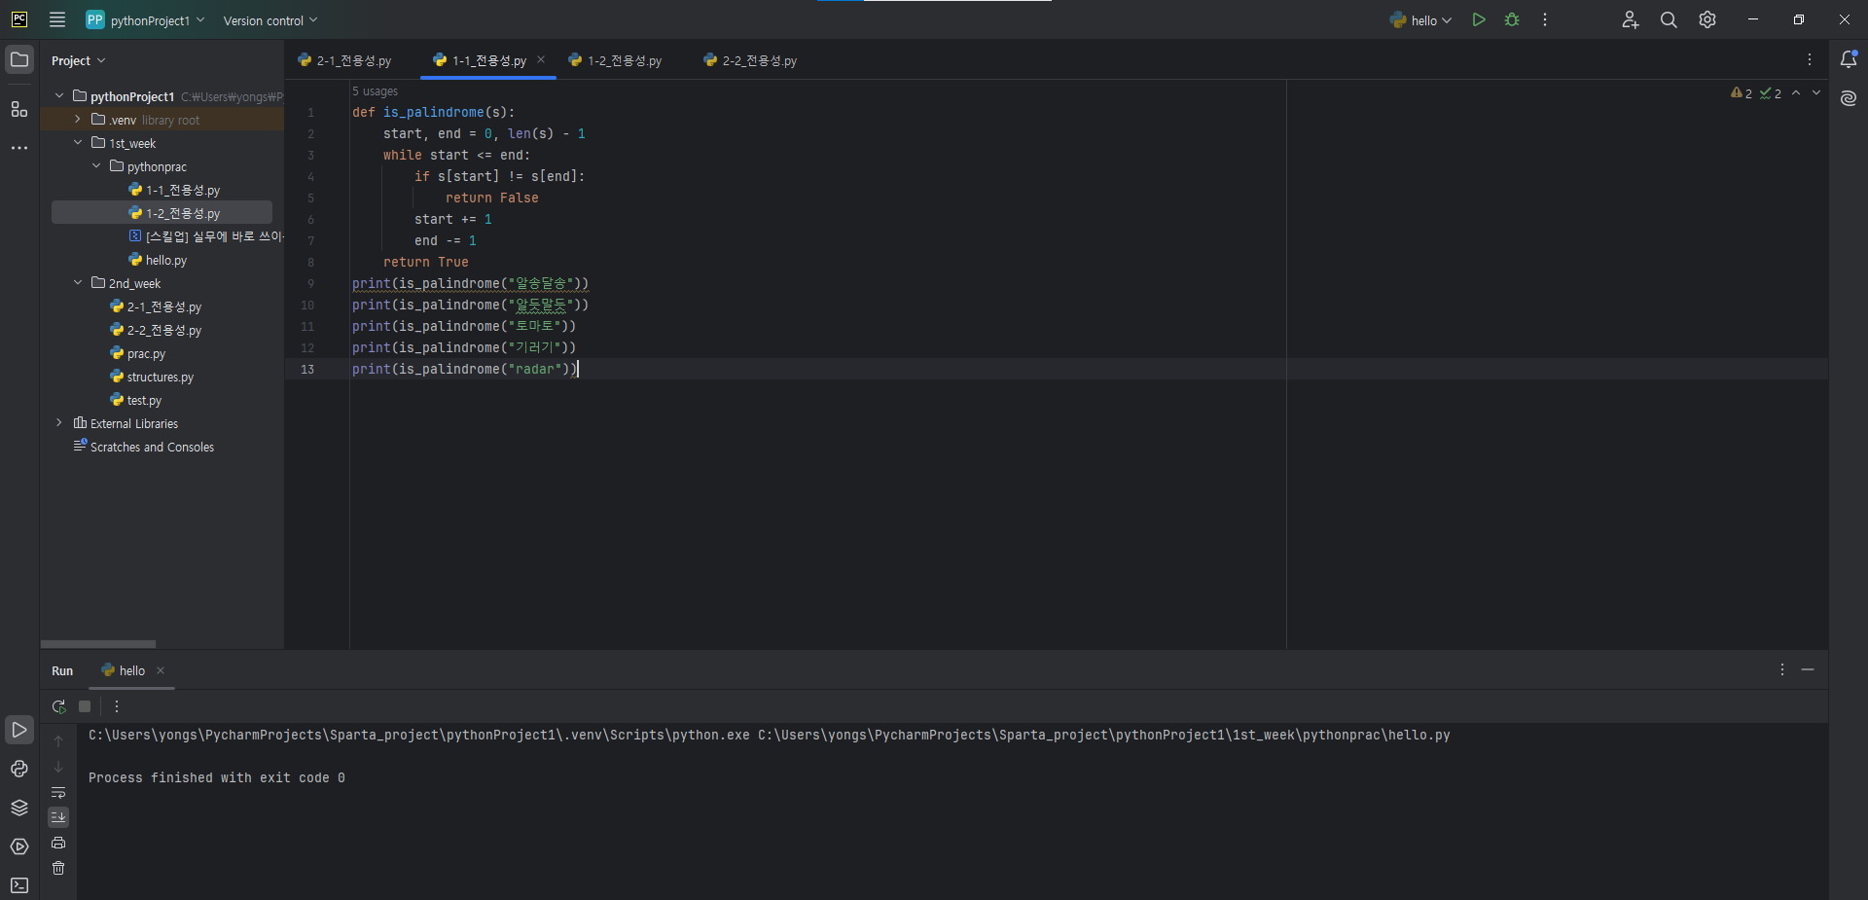The image size is (1868, 900).
Task: Select the 스킬업 document in project tree
Action: [x=206, y=236]
